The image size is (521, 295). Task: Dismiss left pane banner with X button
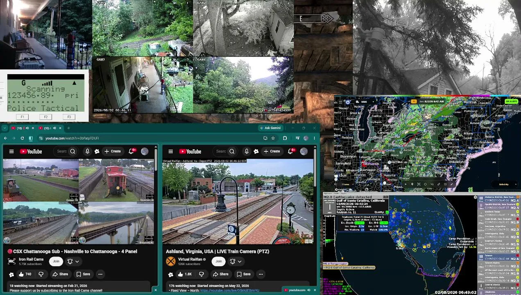click(x=155, y=290)
